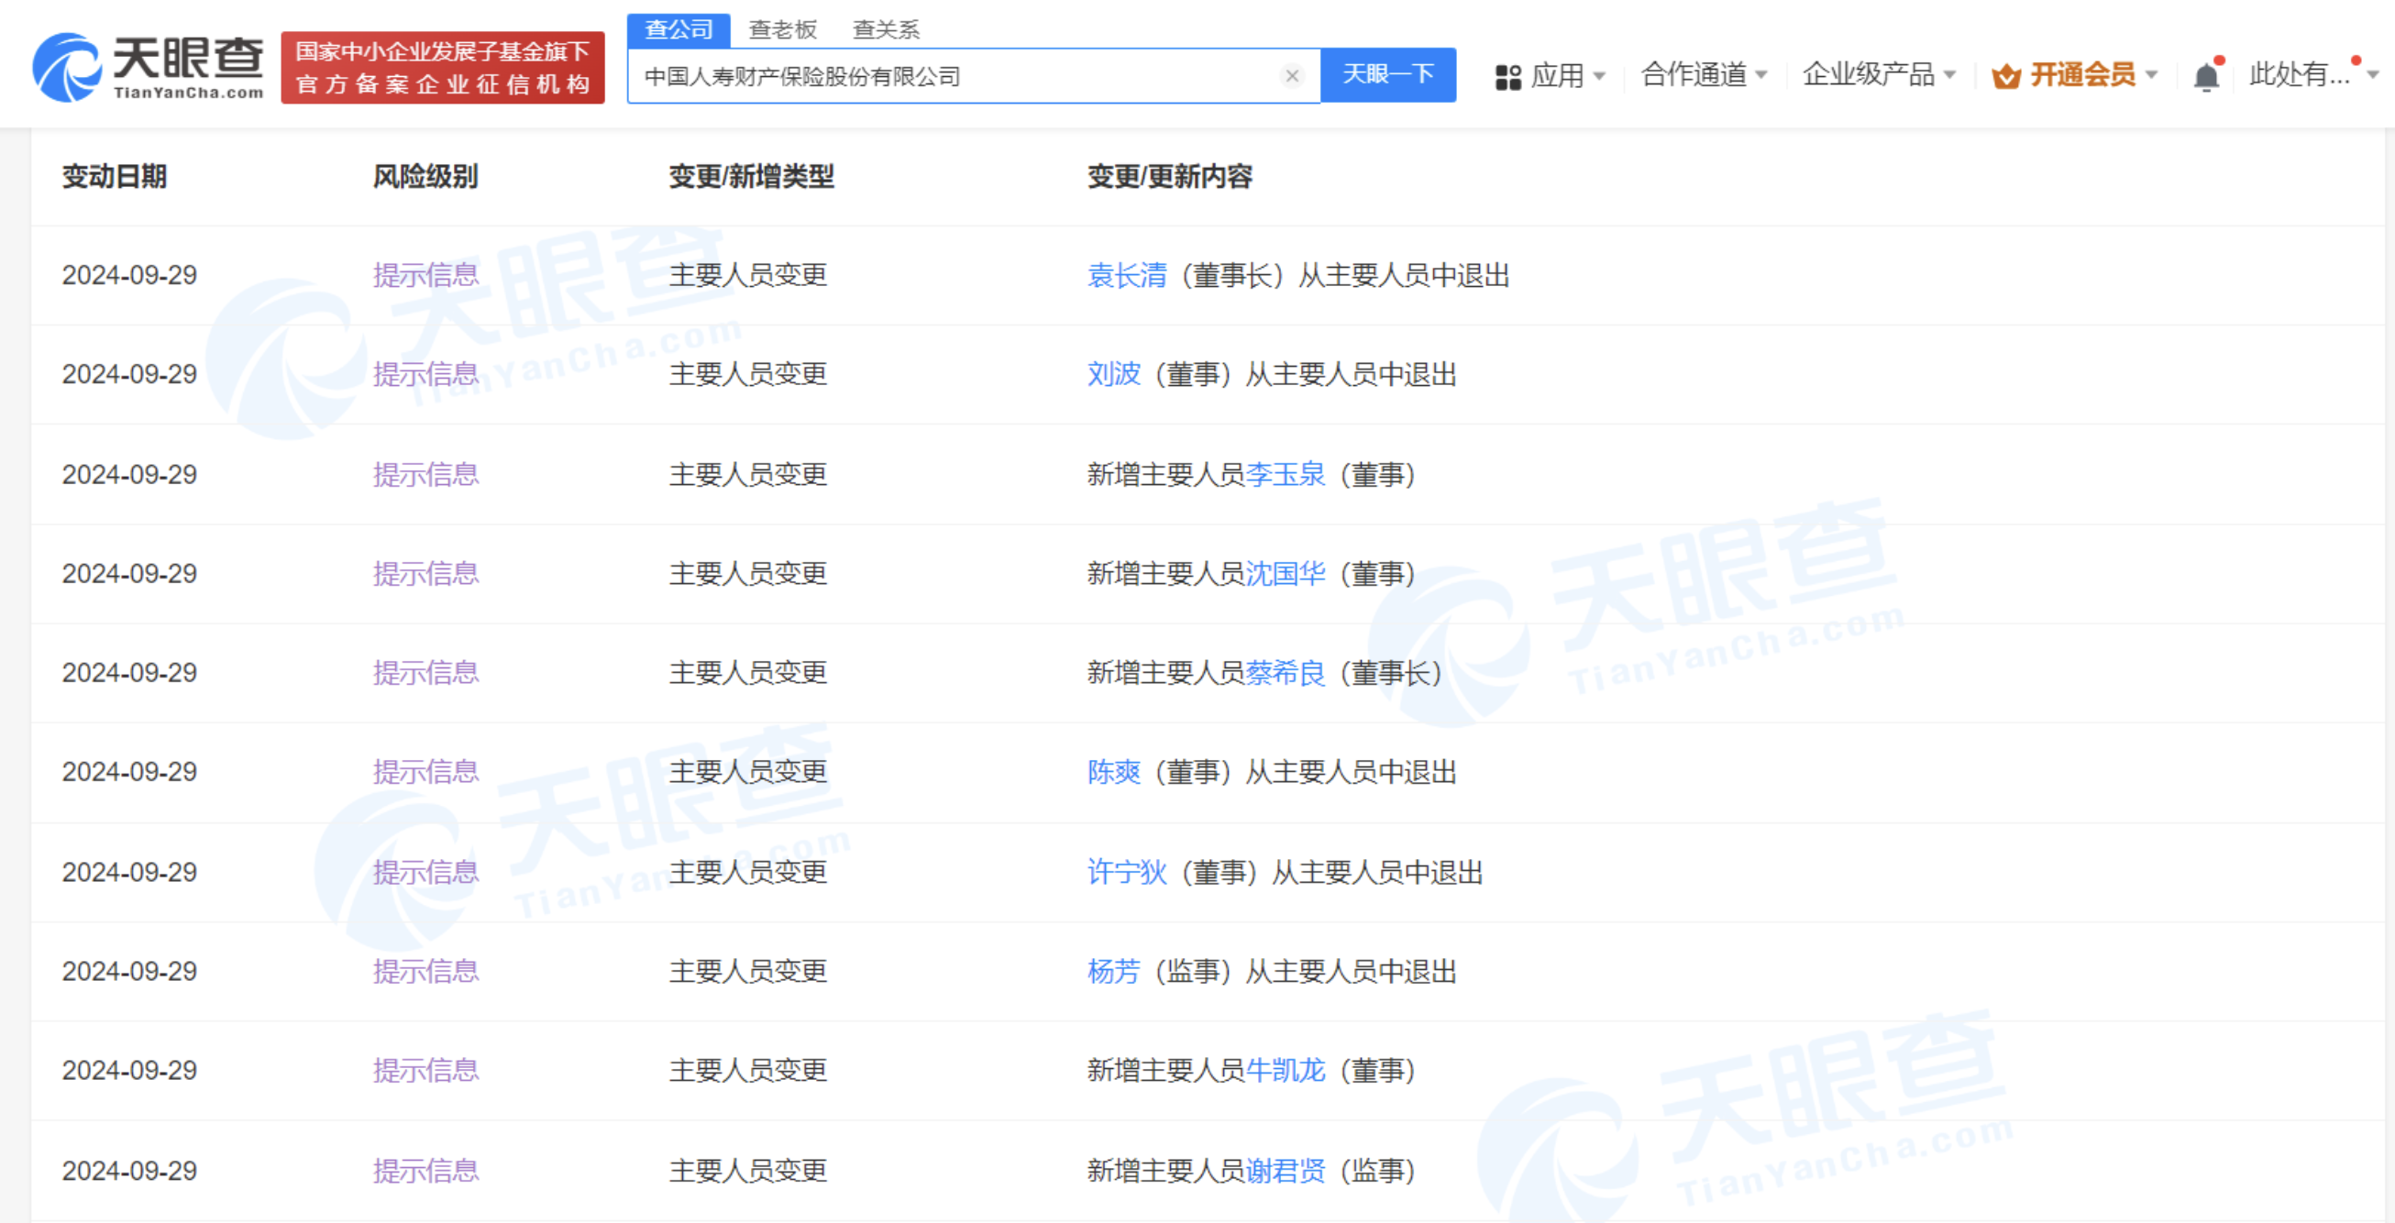Switch to the 查老板 search tab
The width and height of the screenshot is (2395, 1223).
pyautogui.click(x=783, y=29)
